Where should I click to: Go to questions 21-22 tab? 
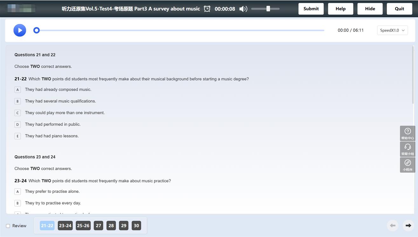tap(47, 226)
